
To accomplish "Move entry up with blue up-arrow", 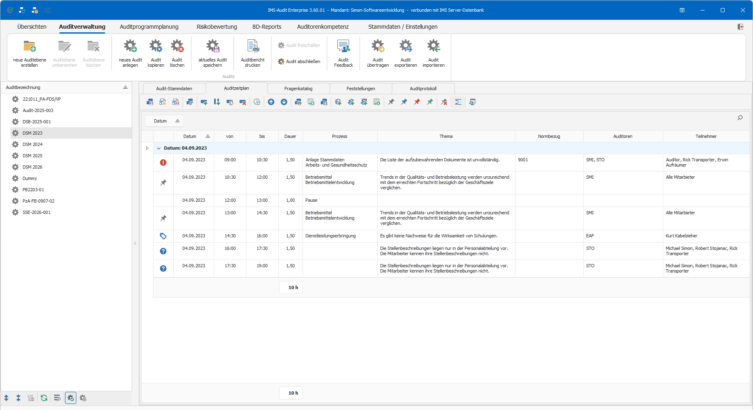I will [271, 102].
